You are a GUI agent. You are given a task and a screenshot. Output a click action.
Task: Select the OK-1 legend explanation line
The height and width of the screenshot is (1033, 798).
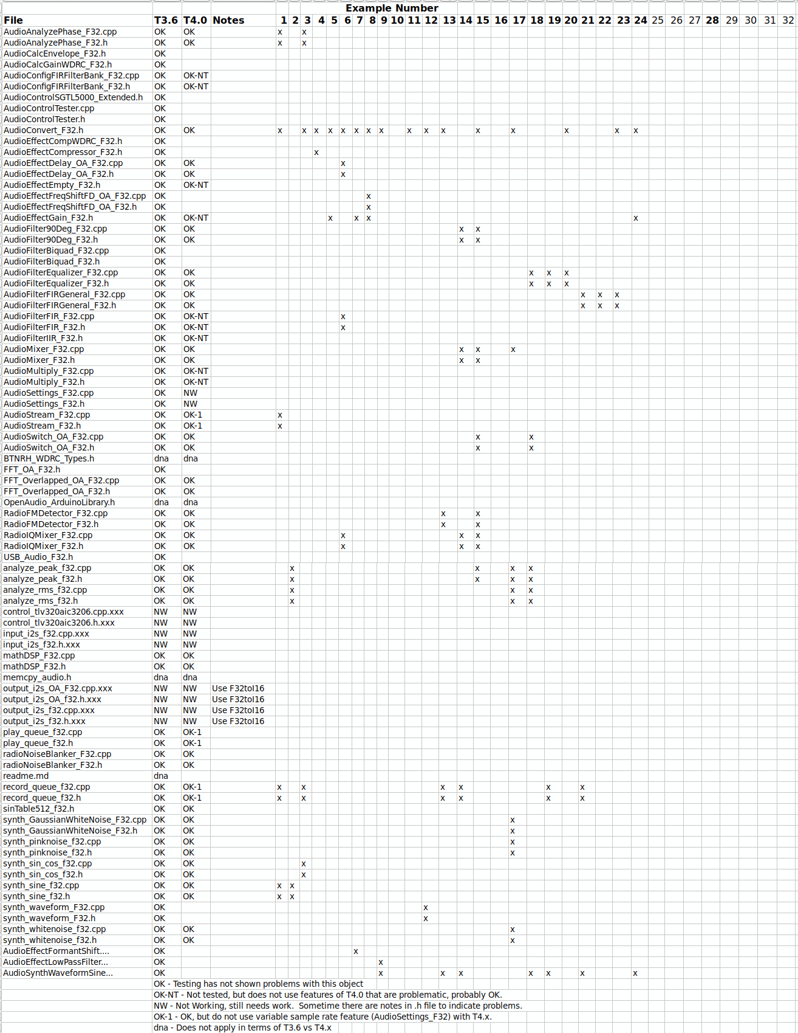coord(322,1017)
